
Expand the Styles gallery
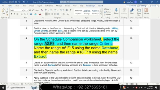pos(100,14)
